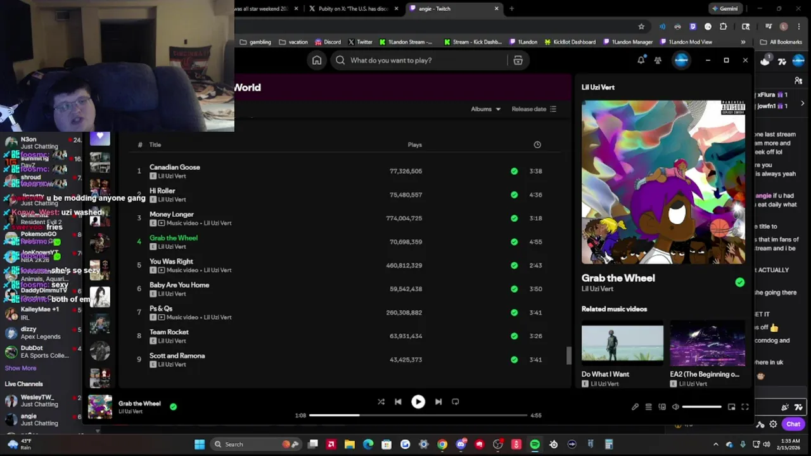Toggle saved check on You Was Right
Screen dimensions: 811x456
(x=514, y=265)
